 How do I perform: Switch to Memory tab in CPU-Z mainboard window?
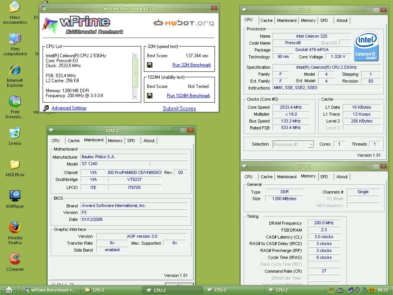click(115, 141)
